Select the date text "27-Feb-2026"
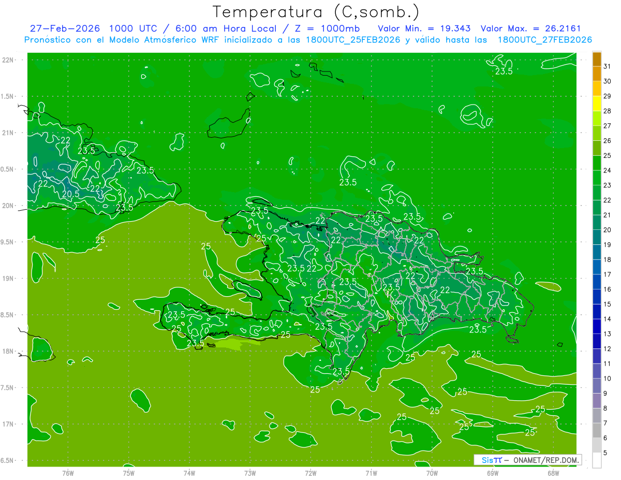Viewport: 621px width, 480px height. click(x=64, y=28)
